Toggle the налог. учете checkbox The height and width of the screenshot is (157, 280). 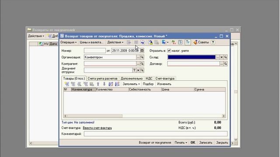[x=169, y=51]
